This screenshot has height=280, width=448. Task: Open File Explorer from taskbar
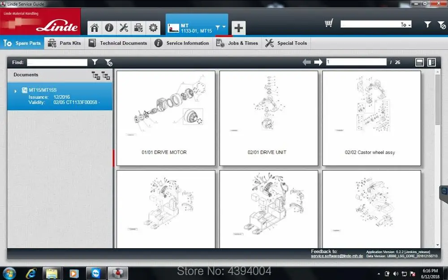52,274
